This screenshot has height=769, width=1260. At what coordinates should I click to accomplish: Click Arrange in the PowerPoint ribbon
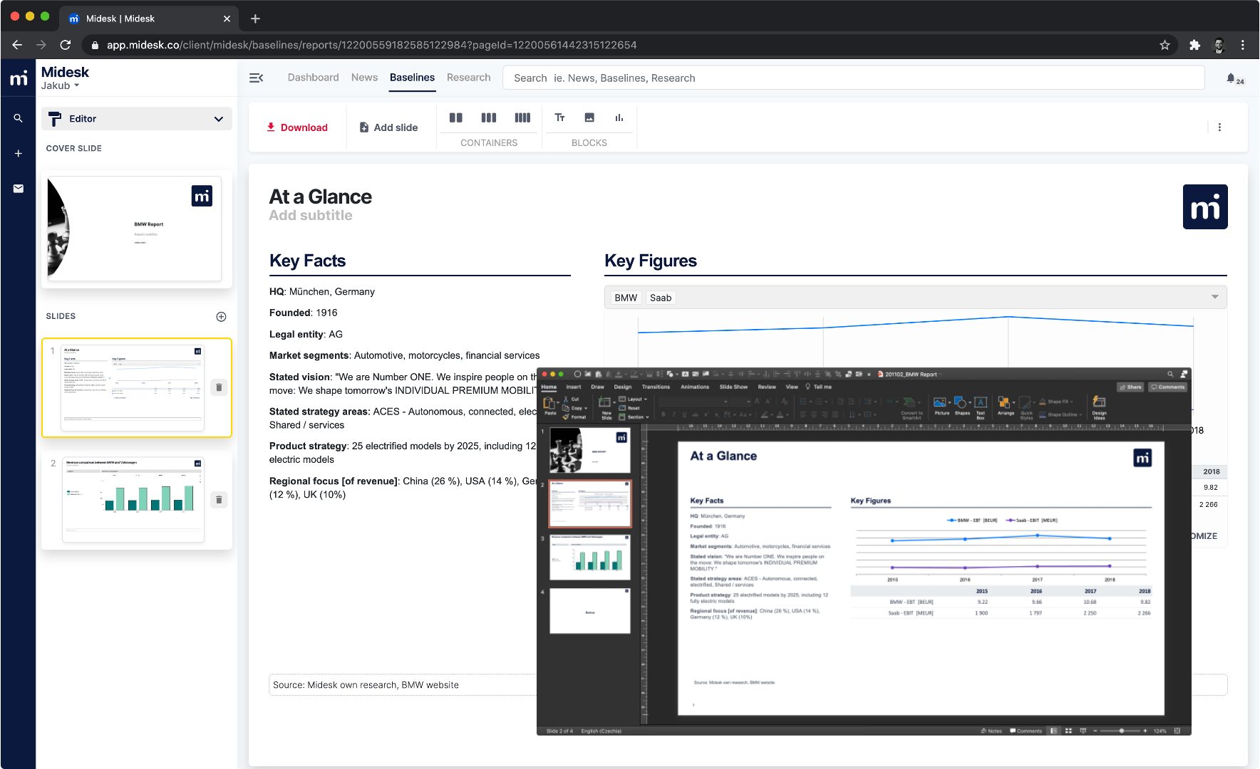(x=1006, y=406)
